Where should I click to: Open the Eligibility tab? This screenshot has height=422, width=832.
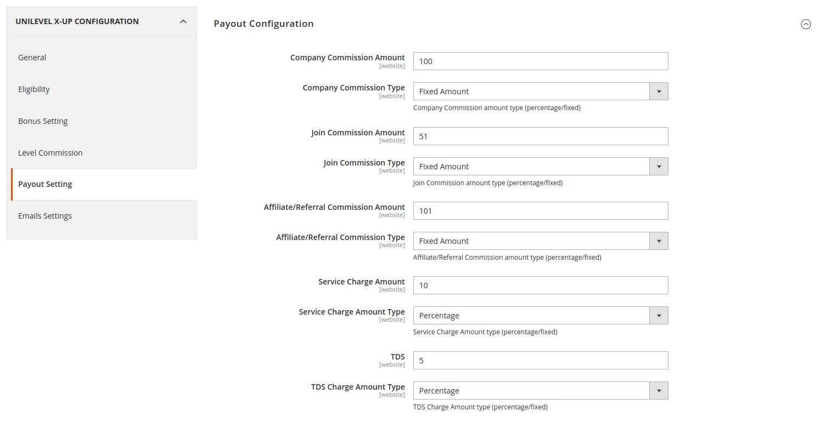click(x=34, y=89)
